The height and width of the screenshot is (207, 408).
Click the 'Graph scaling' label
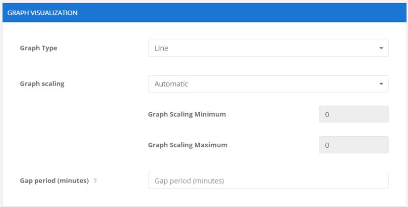click(x=42, y=84)
